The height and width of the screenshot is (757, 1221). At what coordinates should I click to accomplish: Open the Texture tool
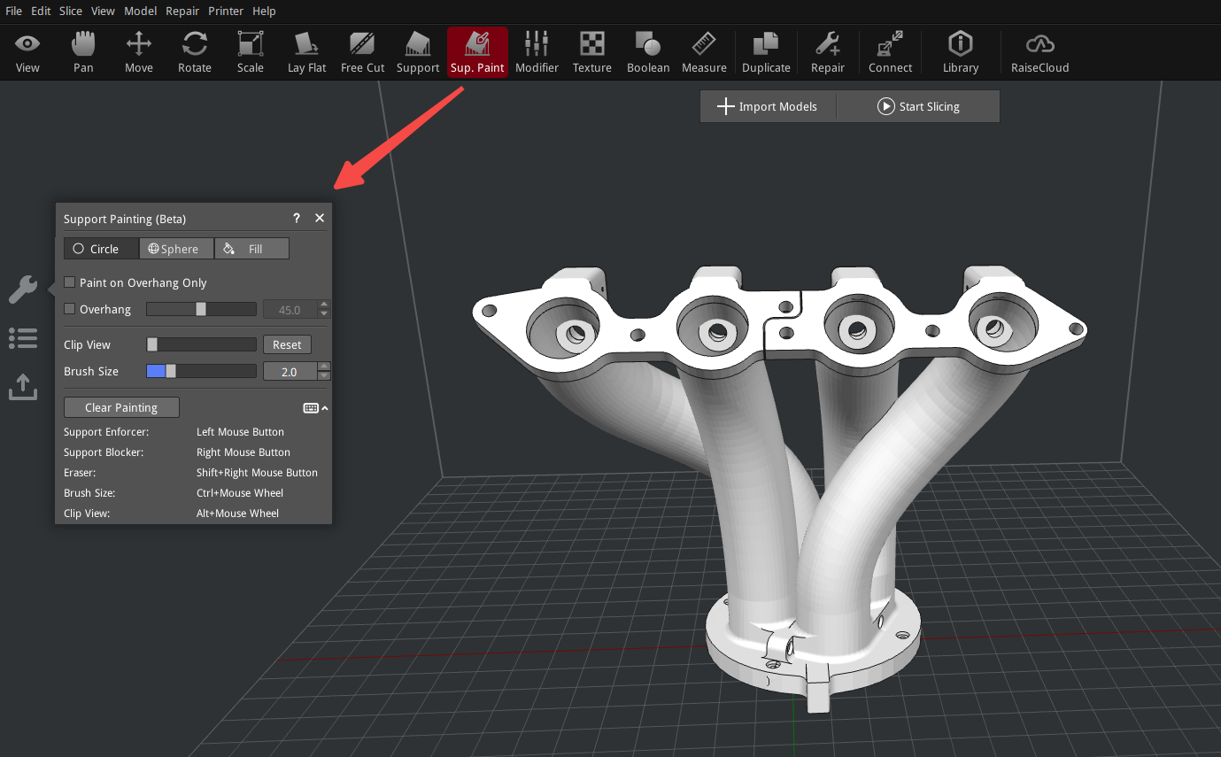point(591,52)
